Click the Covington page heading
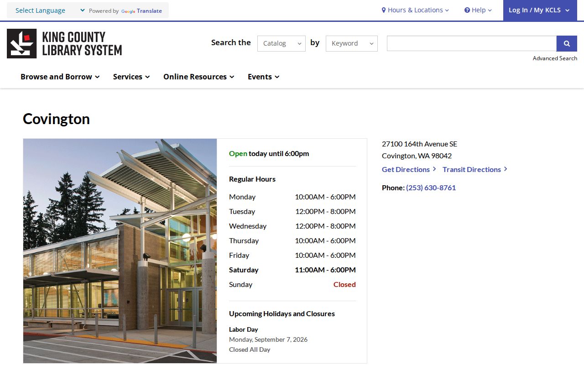 (x=56, y=119)
